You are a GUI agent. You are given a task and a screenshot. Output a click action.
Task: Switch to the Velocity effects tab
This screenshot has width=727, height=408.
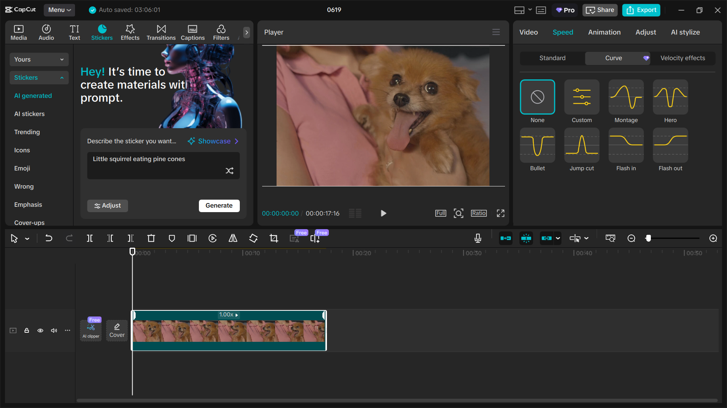[x=682, y=58]
